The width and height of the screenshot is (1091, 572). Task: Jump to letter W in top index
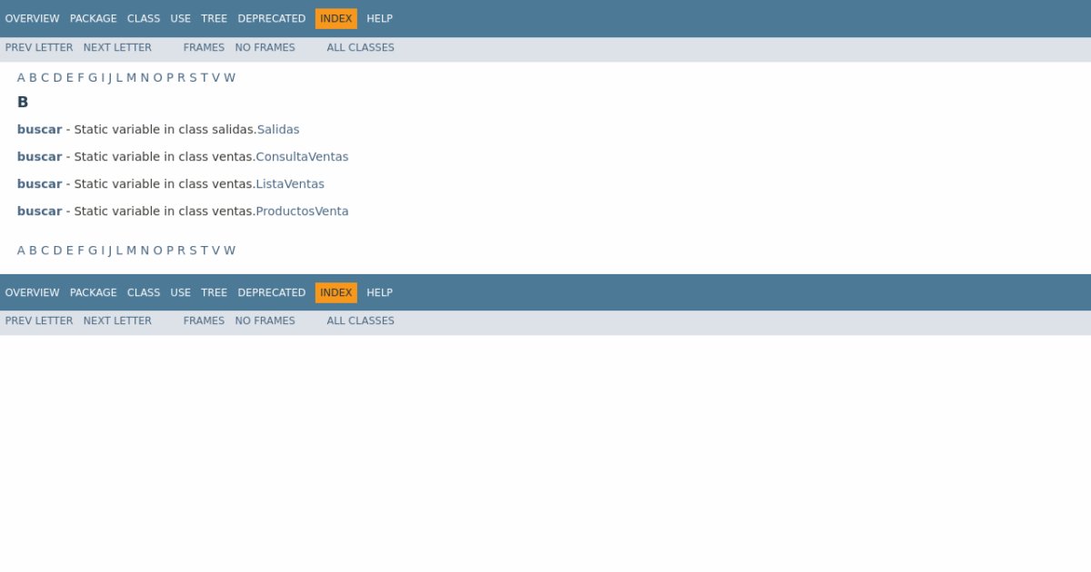pyautogui.click(x=229, y=78)
